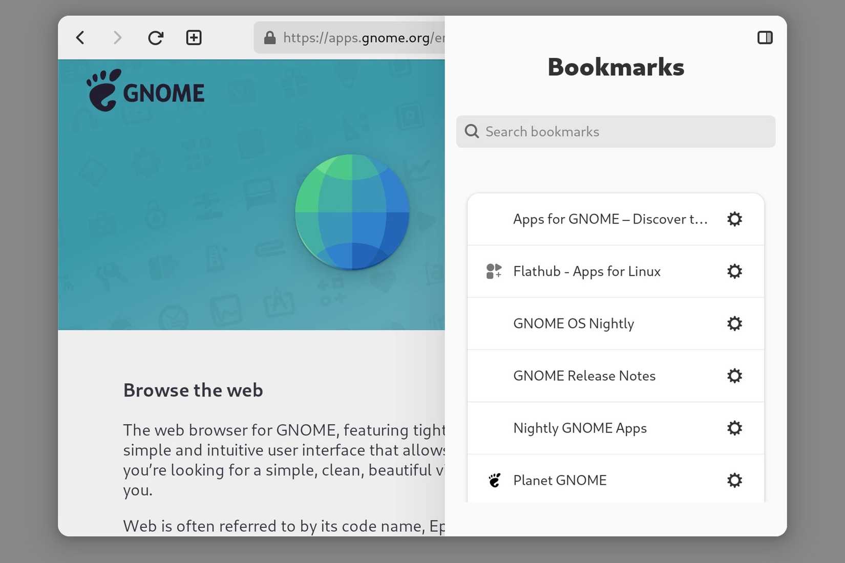Click the Planet GNOME footprint favicon
This screenshot has height=563, width=845.
click(494, 480)
